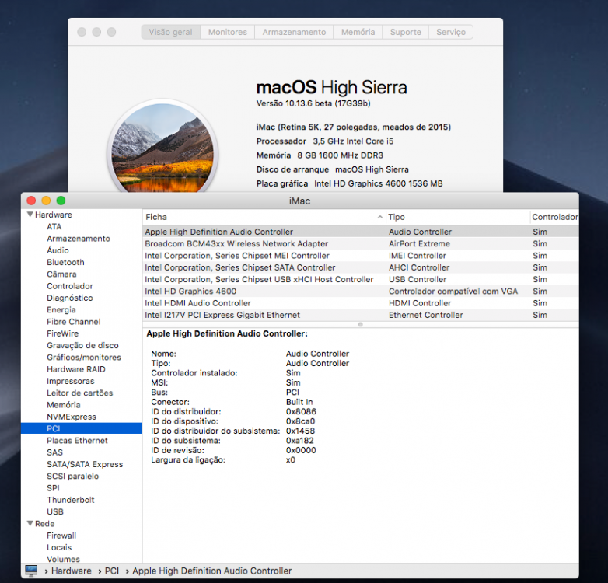Select the highlighted PCI sidebar item

click(x=82, y=428)
